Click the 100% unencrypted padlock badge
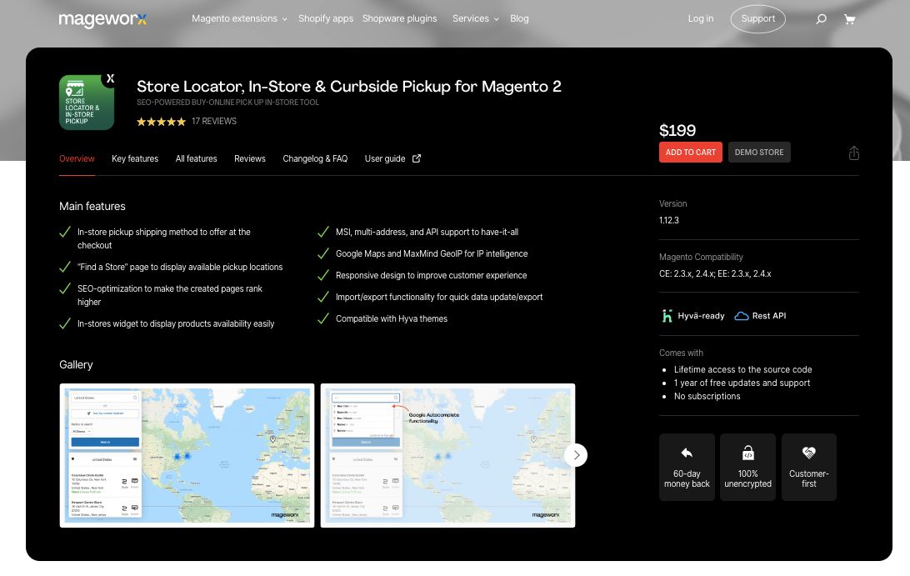Screen dimensions: 910x576 747,467
